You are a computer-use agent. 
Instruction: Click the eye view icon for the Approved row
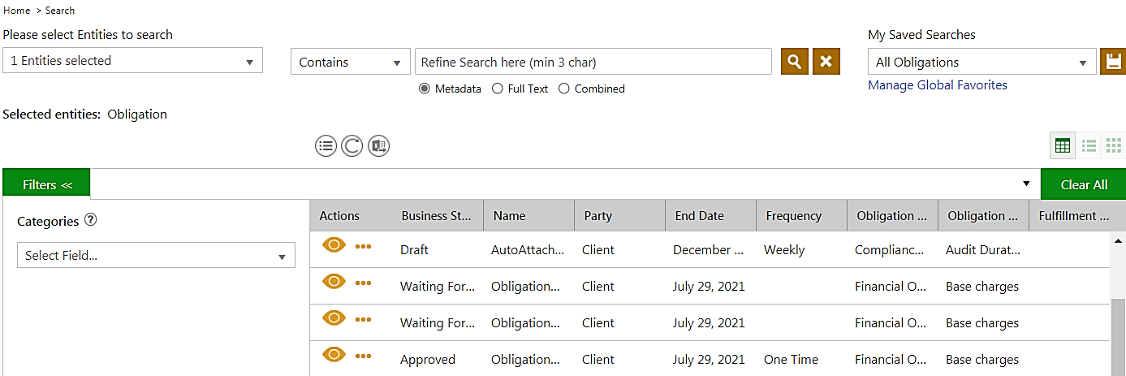pos(334,355)
